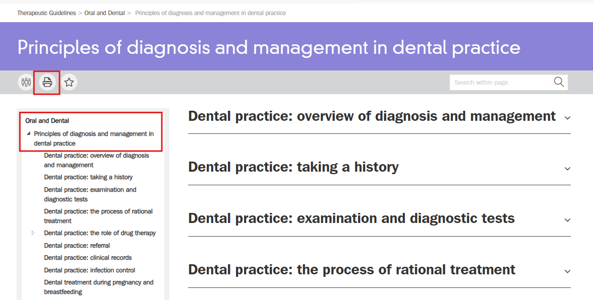Open the 'Dental practice: overview of diagnosis and management' chevron
The height and width of the screenshot is (300, 593).
tap(567, 117)
